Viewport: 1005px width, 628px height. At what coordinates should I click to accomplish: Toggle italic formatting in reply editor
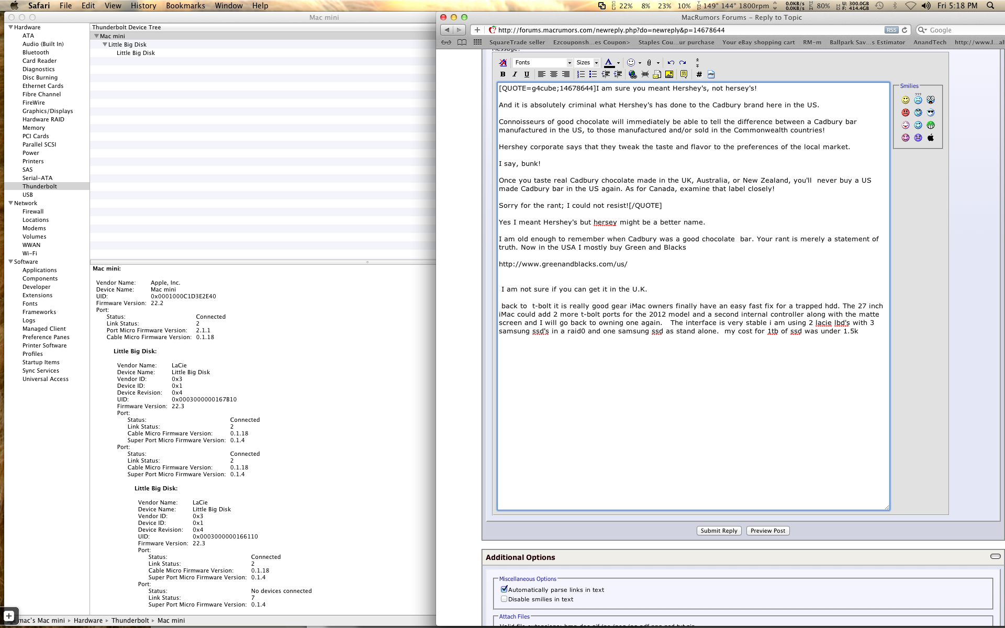click(x=515, y=74)
